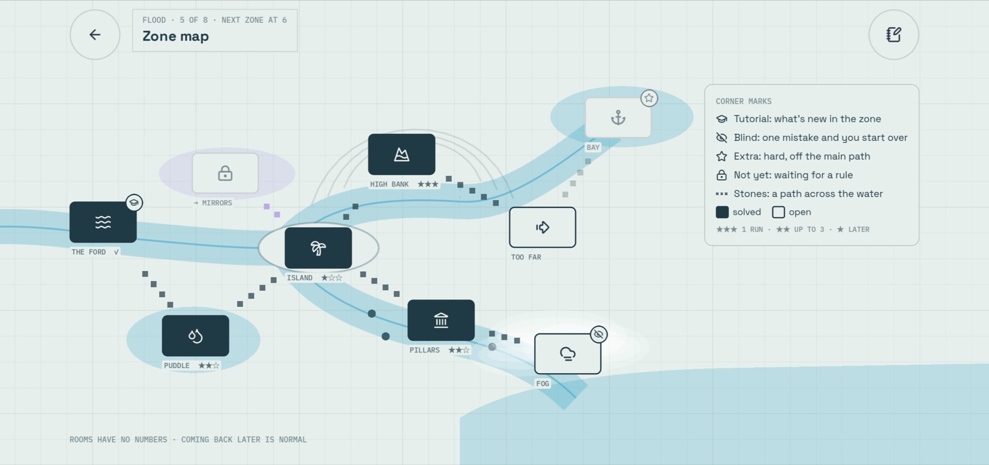Open the Island palm tree room

tap(318, 248)
